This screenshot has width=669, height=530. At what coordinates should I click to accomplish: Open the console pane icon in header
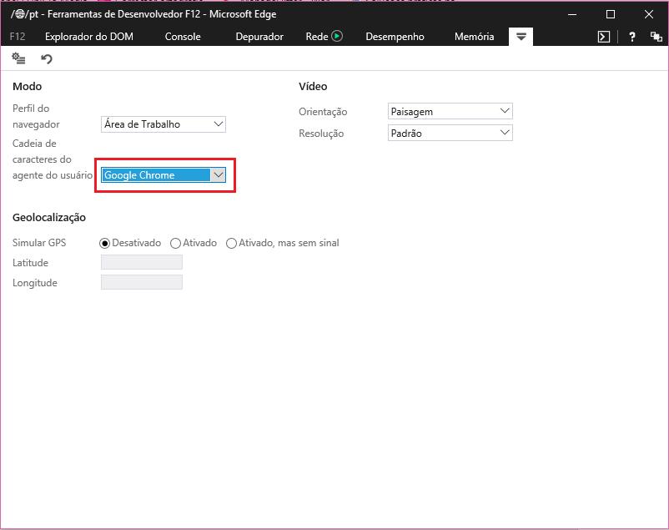[604, 37]
